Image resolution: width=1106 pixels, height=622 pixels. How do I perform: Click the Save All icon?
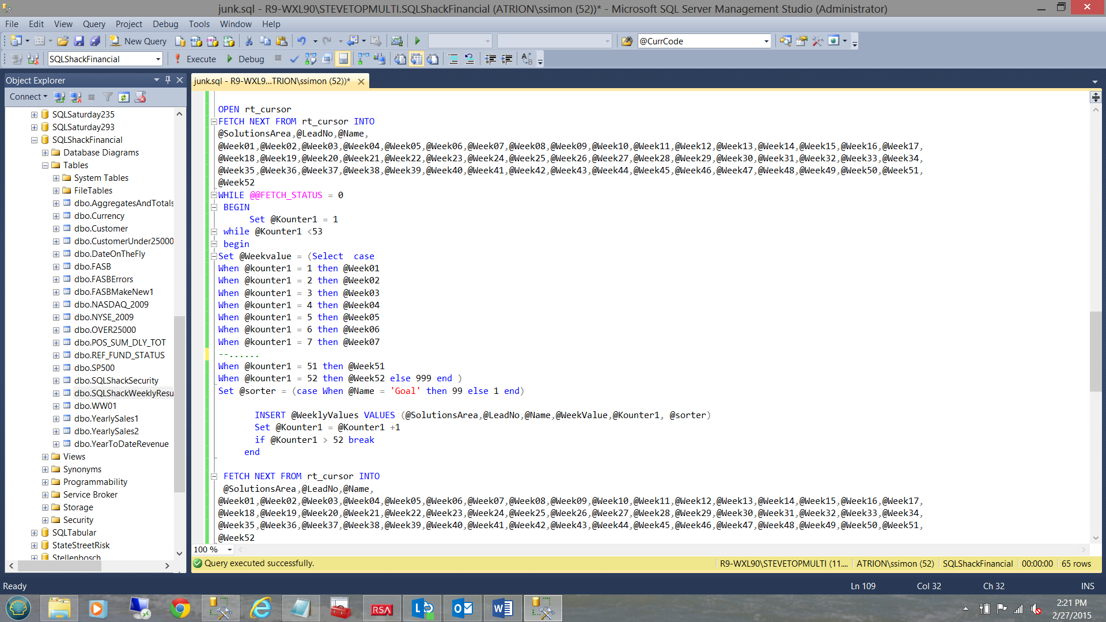pyautogui.click(x=95, y=41)
